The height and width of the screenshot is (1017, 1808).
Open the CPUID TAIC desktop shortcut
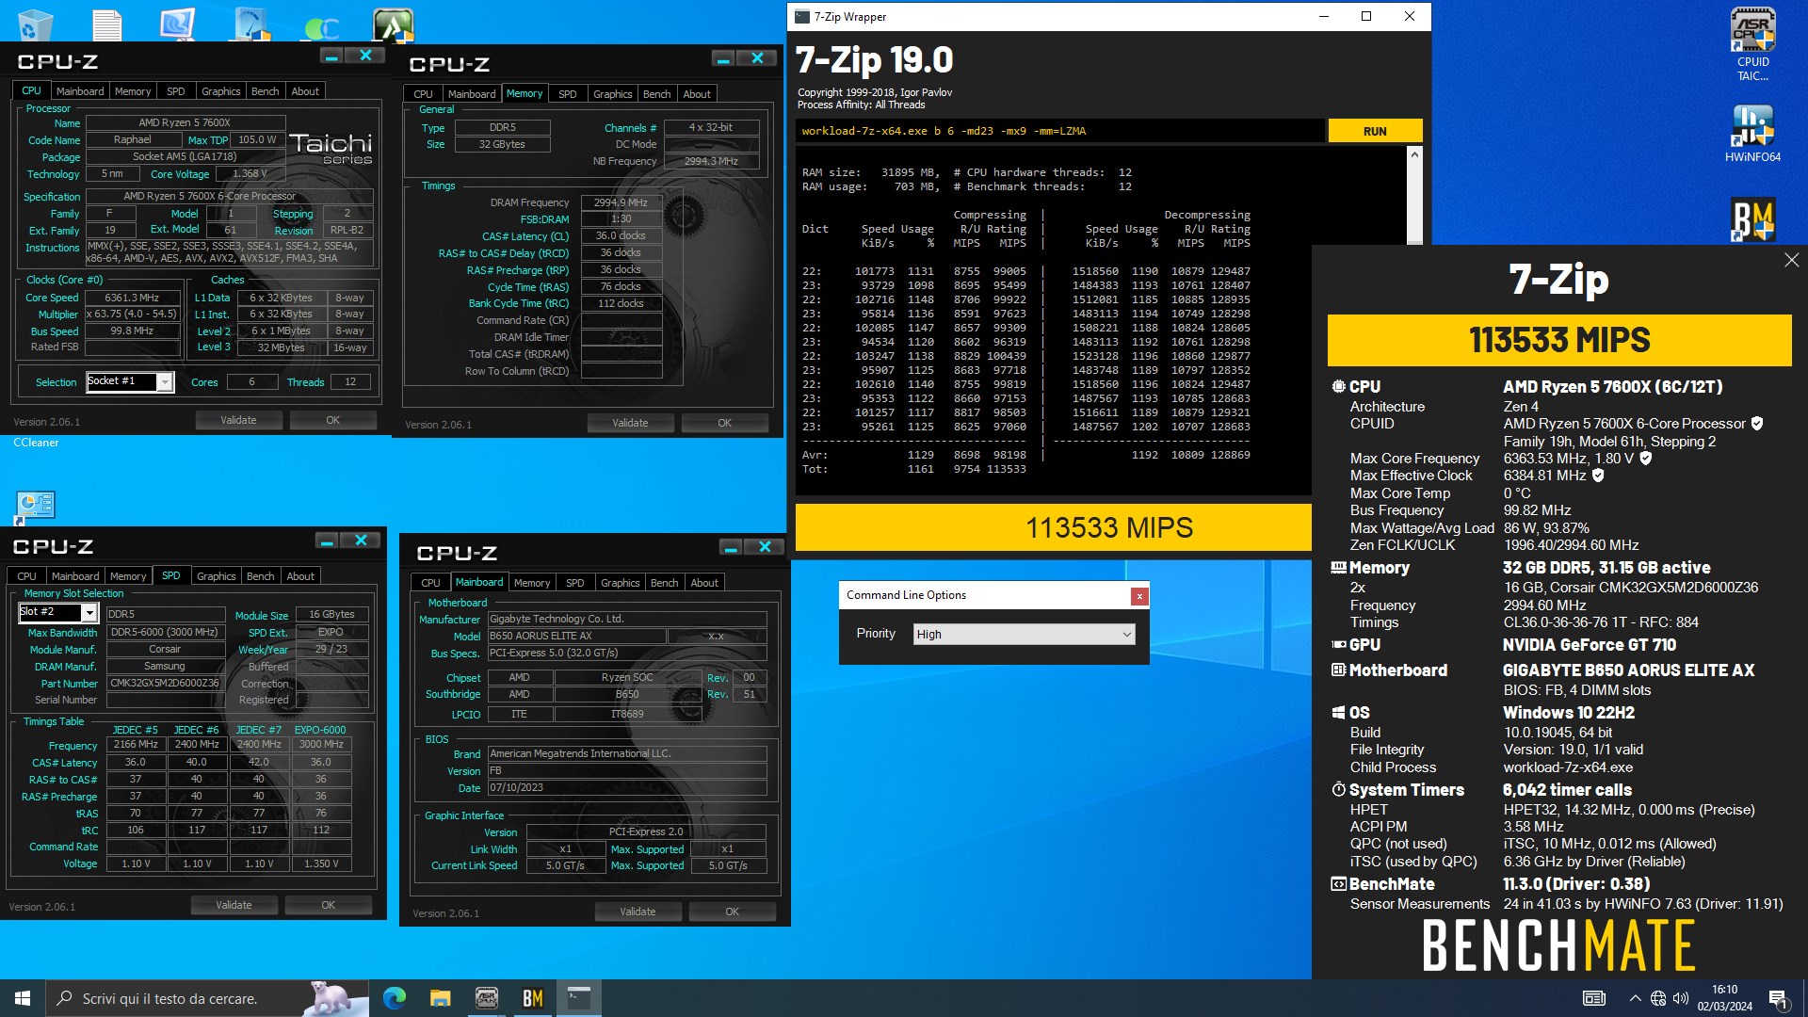point(1752,44)
